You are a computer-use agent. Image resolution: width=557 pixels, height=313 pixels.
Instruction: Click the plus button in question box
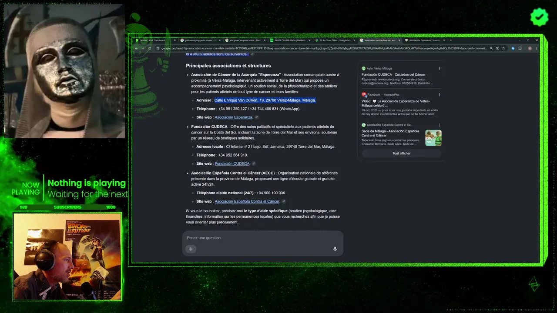click(191, 249)
